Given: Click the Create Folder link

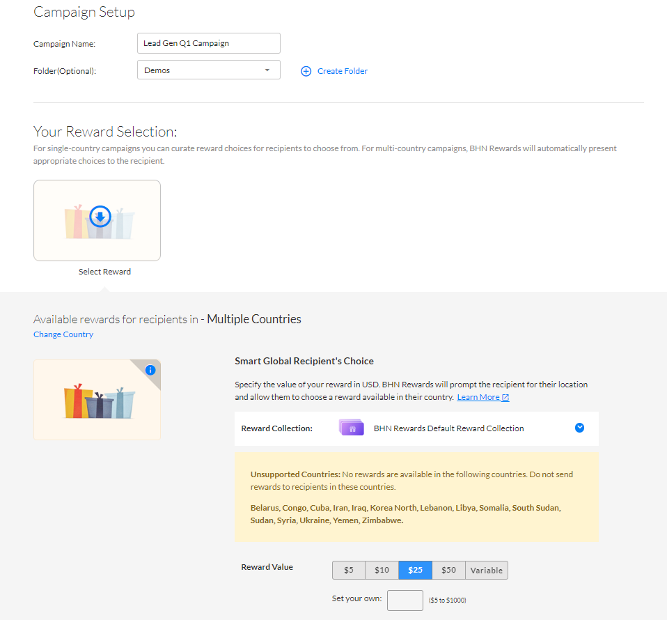Looking at the screenshot, I should click(342, 71).
